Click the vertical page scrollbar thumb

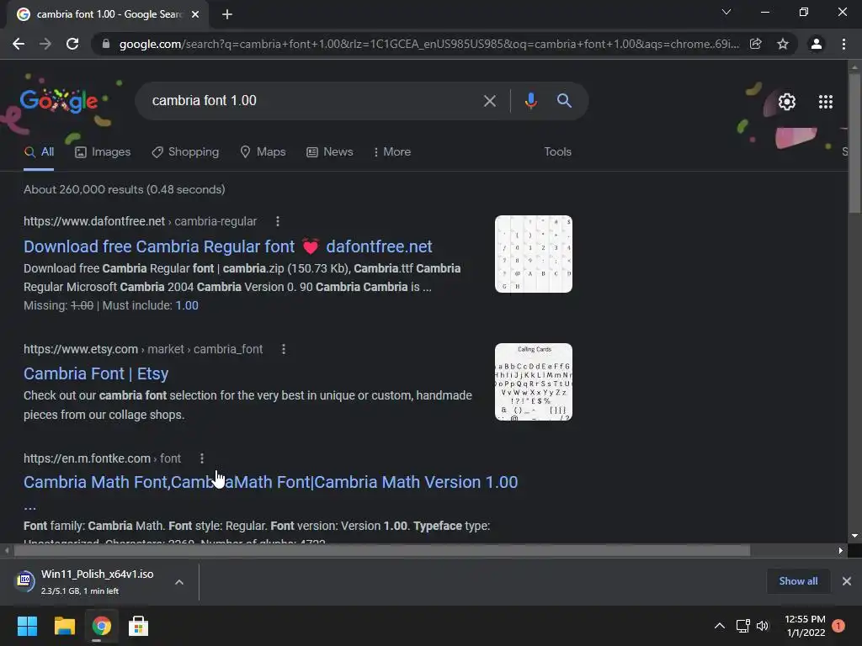pyautogui.click(x=854, y=143)
